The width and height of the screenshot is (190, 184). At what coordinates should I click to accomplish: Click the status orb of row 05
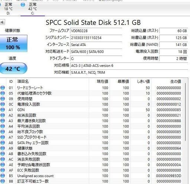click(3, 93)
